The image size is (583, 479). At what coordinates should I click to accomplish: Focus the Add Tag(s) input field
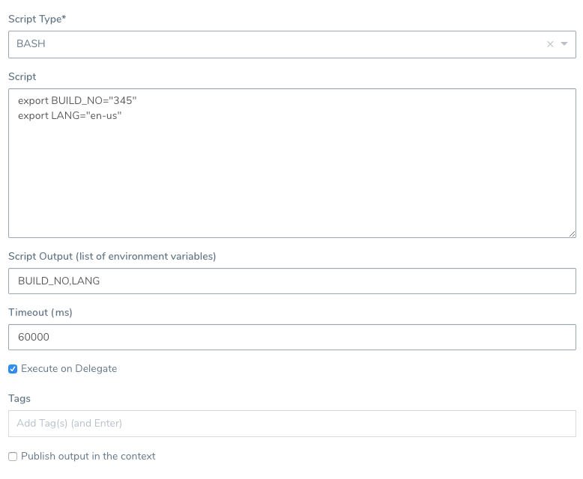point(291,424)
